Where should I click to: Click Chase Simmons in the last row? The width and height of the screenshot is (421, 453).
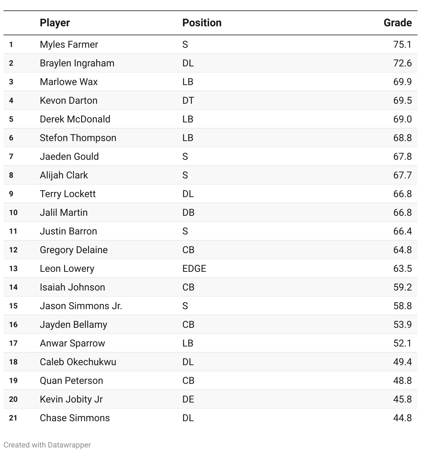75,418
